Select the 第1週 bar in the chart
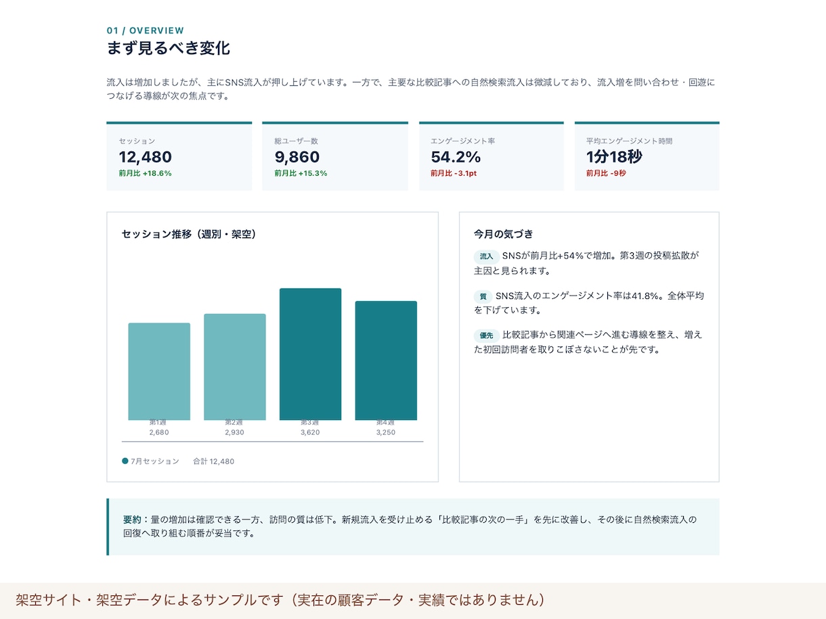Image resolution: width=826 pixels, height=619 pixels. pos(159,371)
